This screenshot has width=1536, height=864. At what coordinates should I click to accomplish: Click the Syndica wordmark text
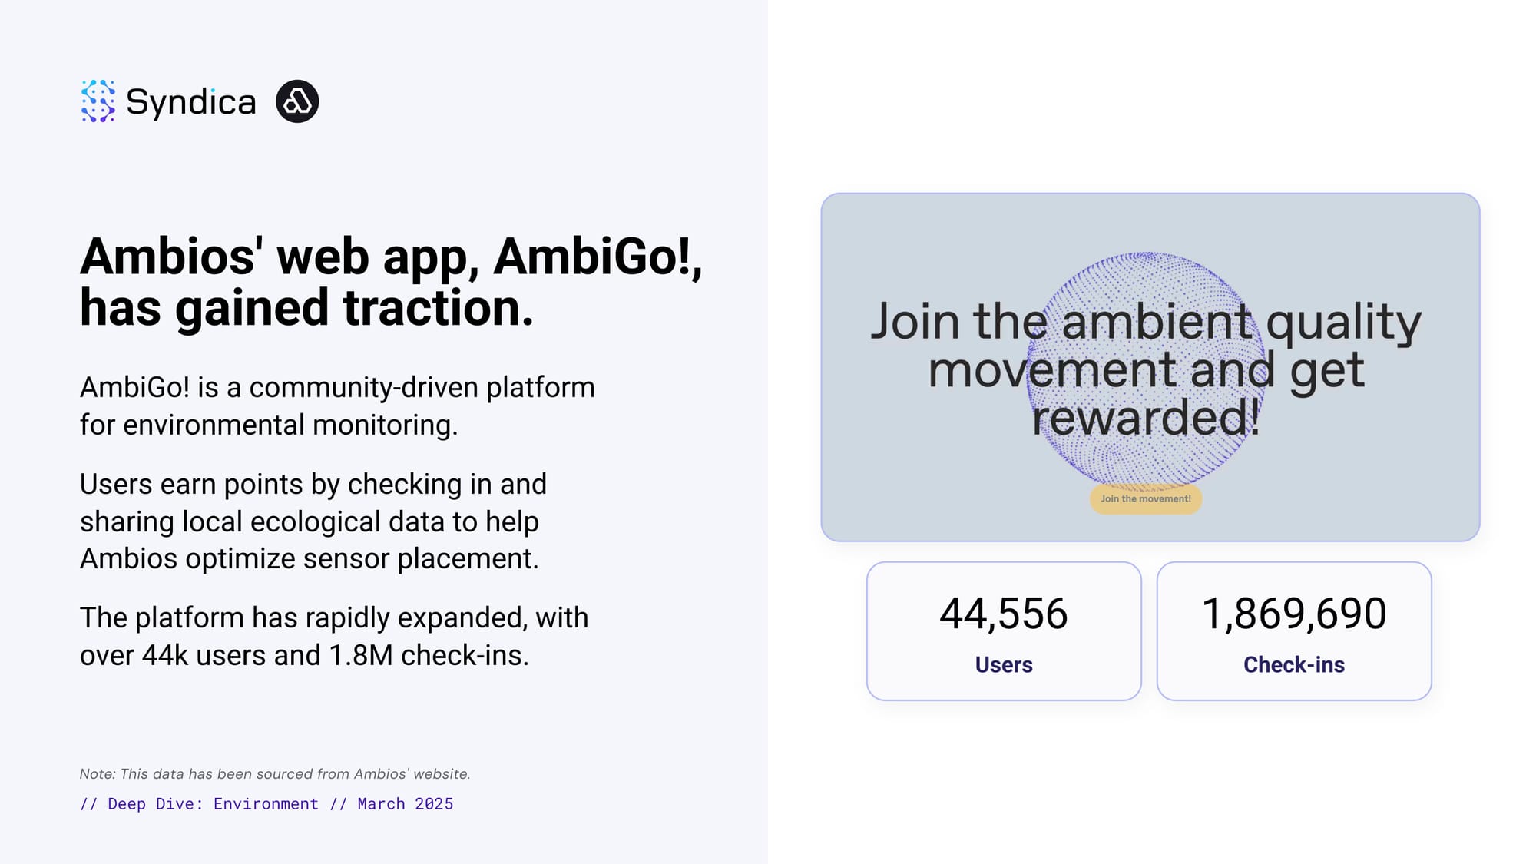pos(190,102)
